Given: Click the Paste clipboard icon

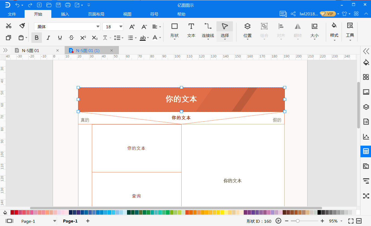Looking at the screenshot, I should pos(21,38).
